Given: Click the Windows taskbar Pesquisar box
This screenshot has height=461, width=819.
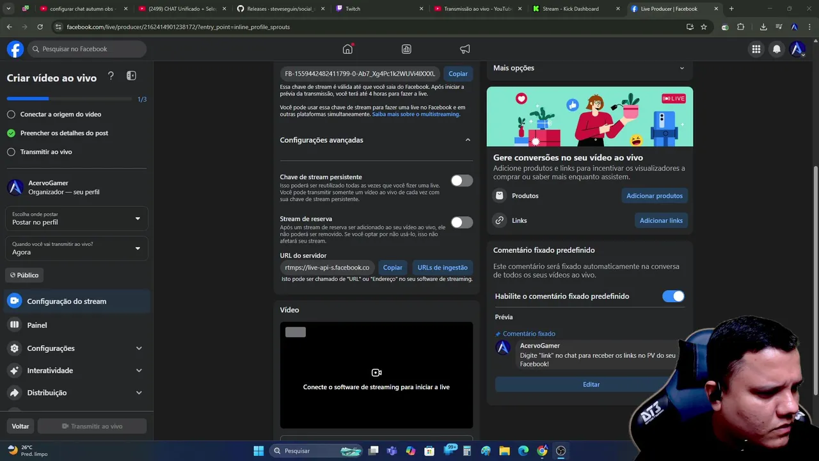Looking at the screenshot, I should click(317, 451).
